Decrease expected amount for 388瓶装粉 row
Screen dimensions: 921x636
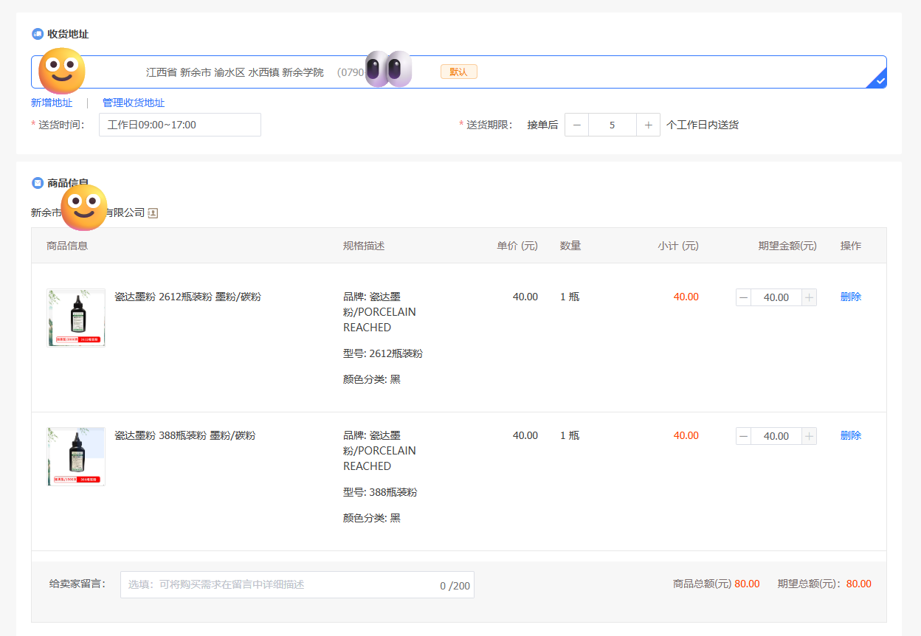pyautogui.click(x=744, y=436)
